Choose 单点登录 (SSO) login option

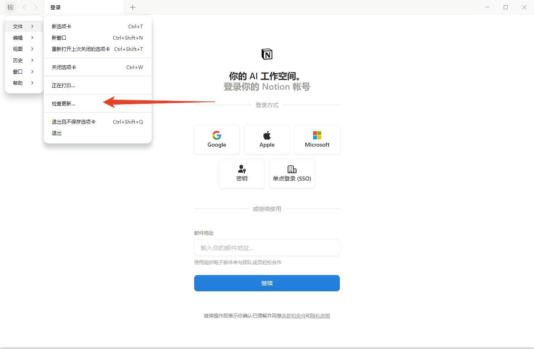292,174
